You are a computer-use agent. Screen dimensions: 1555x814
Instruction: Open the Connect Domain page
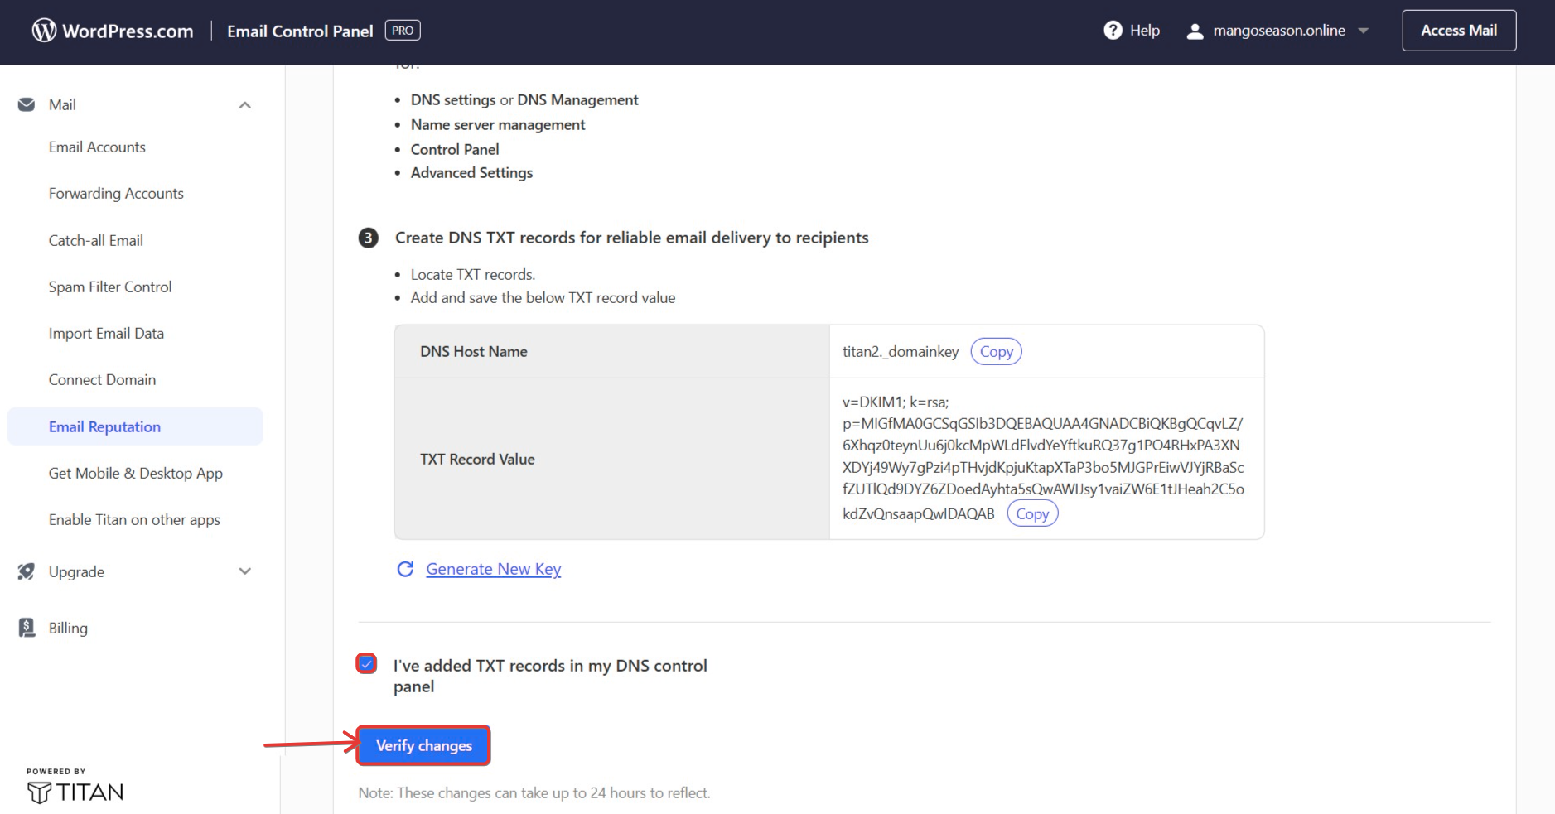pos(102,380)
